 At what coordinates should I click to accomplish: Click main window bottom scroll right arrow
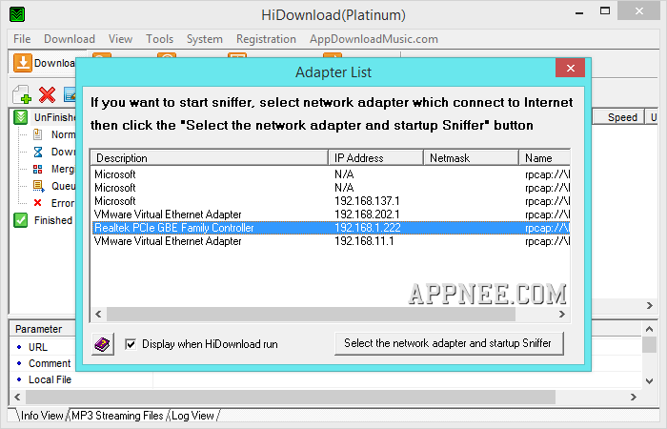(634, 398)
